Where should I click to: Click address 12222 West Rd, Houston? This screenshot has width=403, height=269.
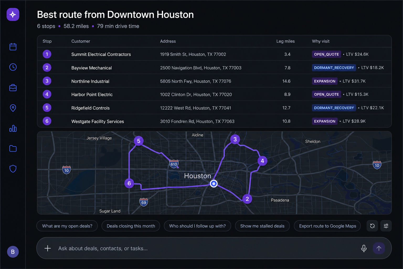click(195, 108)
